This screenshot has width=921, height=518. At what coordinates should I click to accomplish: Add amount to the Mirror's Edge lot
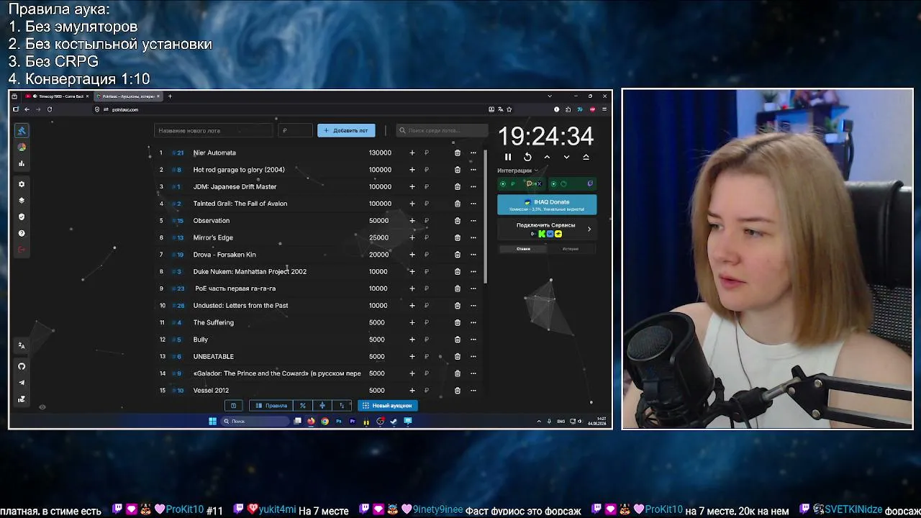click(x=412, y=237)
